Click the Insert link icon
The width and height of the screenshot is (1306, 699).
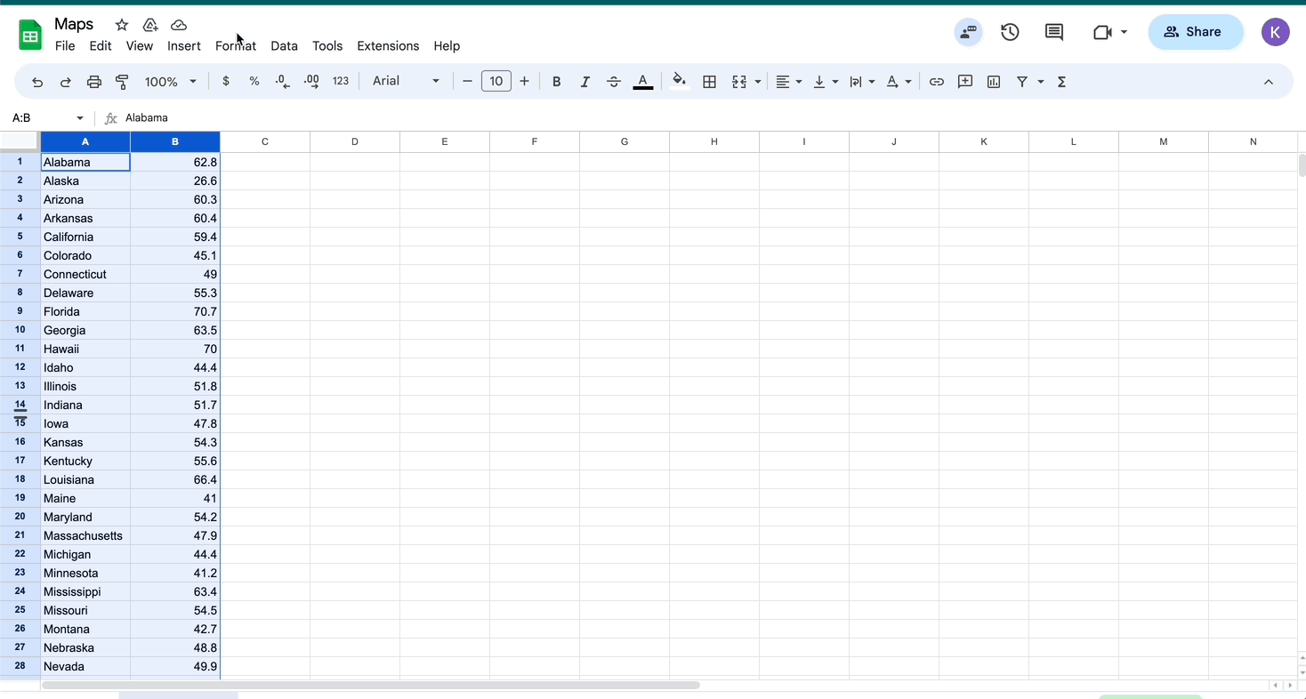point(936,81)
